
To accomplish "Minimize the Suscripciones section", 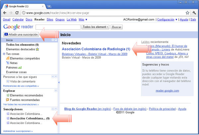I will point(52,109).
